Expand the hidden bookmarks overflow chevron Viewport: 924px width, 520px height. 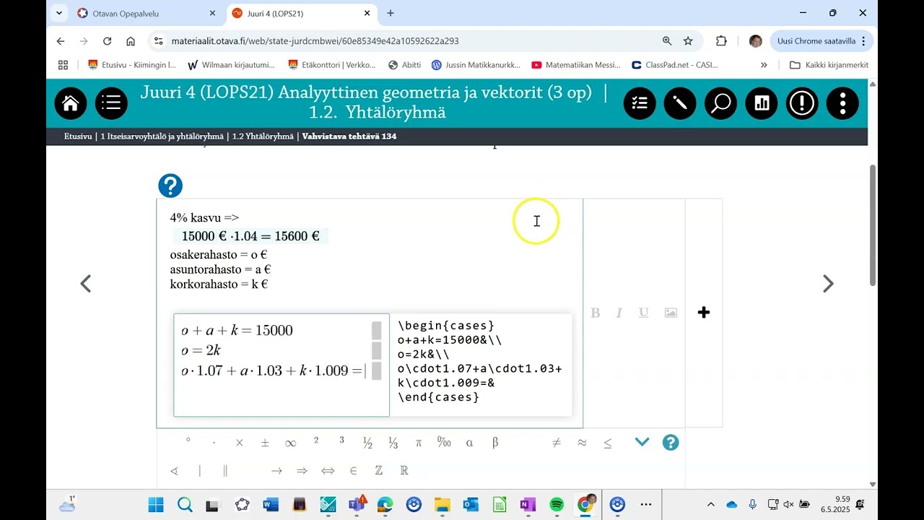764,65
